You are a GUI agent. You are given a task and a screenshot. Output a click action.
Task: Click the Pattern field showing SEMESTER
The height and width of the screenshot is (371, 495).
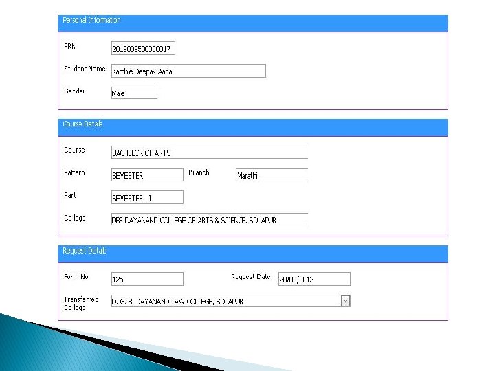147,175
